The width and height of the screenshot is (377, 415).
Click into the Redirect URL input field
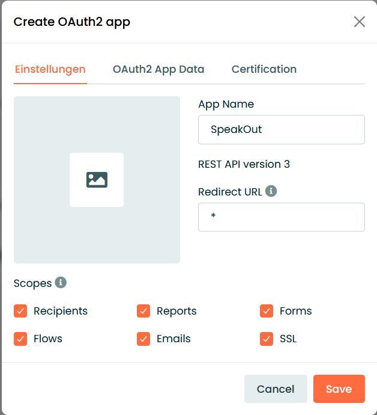pyautogui.click(x=282, y=217)
